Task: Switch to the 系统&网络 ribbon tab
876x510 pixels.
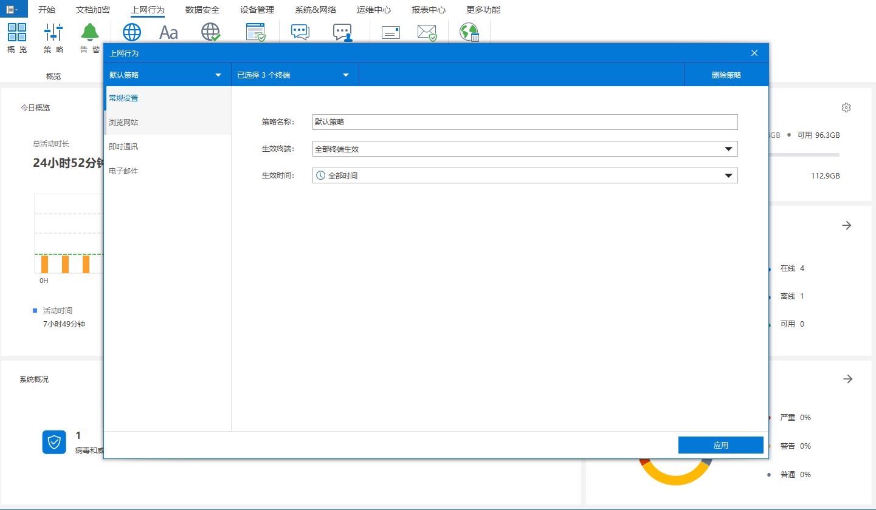Action: point(315,10)
